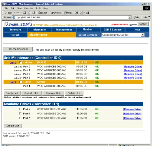Image resolution: width=153 pixels, height=148 pixels.
Task: Go to Home page icon
Action: pos(34,13)
